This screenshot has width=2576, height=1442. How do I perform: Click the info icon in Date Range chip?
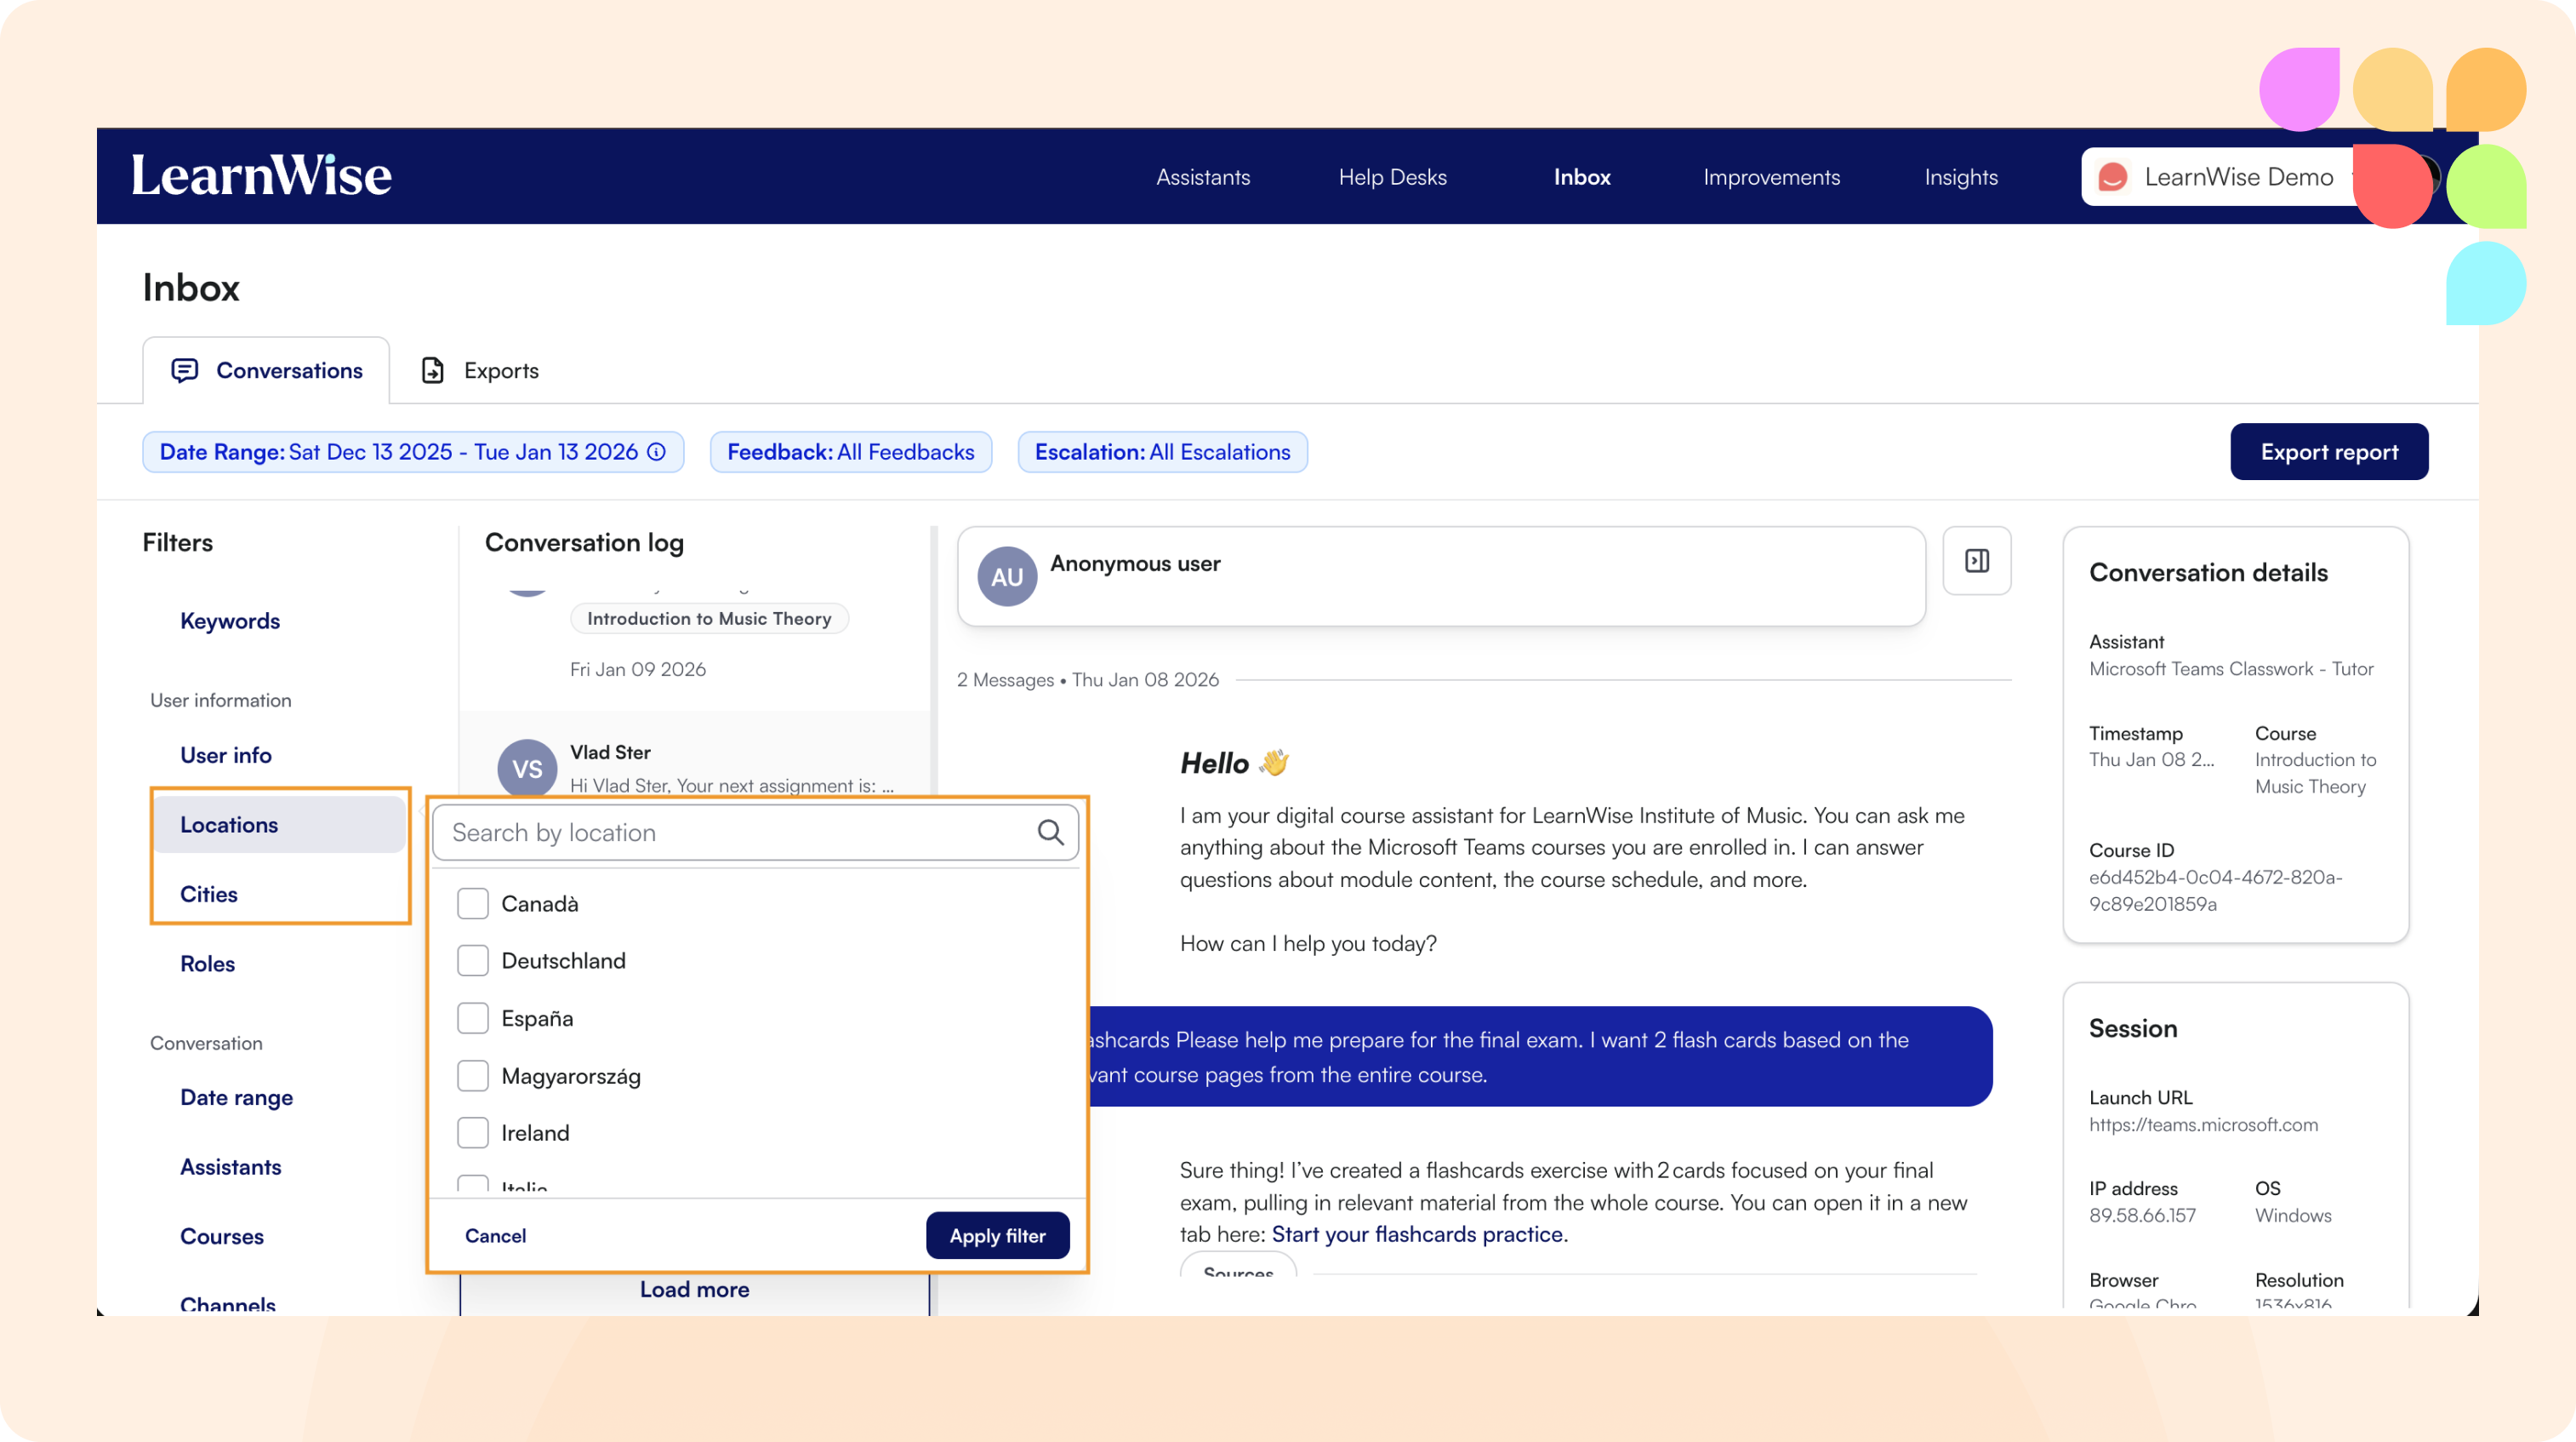(x=656, y=452)
